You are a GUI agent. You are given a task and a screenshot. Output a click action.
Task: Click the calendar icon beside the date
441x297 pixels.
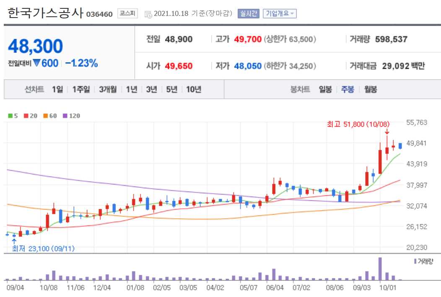[x=148, y=14]
